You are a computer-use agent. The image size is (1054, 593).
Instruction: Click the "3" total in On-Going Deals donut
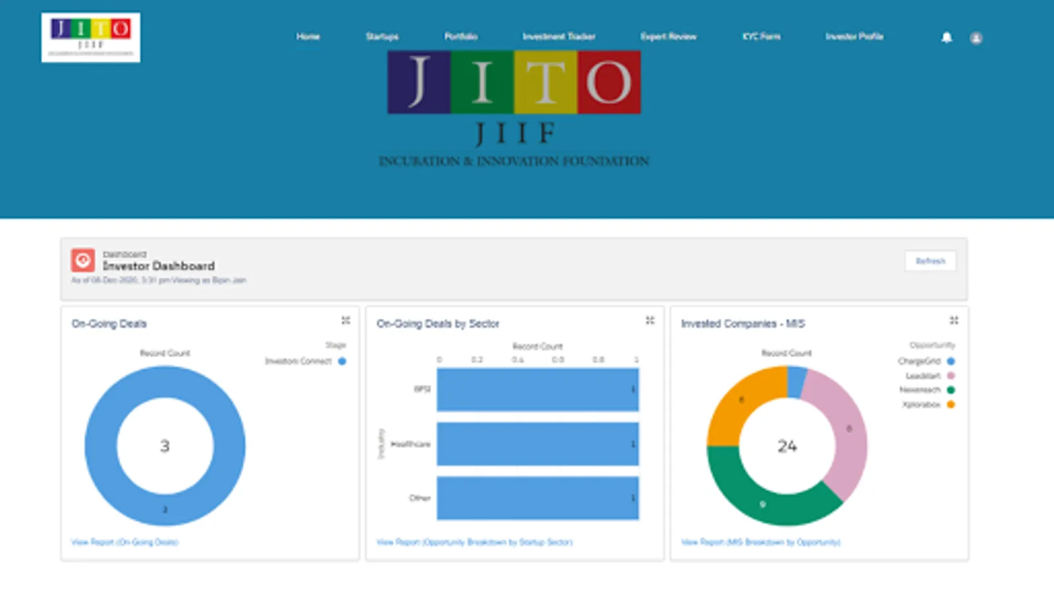[165, 446]
